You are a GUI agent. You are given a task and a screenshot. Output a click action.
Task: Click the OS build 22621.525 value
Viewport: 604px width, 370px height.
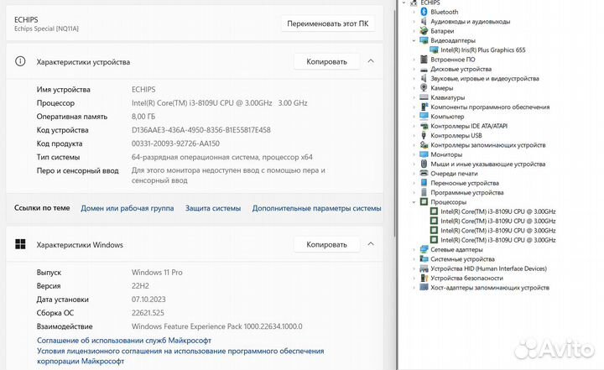tap(148, 313)
